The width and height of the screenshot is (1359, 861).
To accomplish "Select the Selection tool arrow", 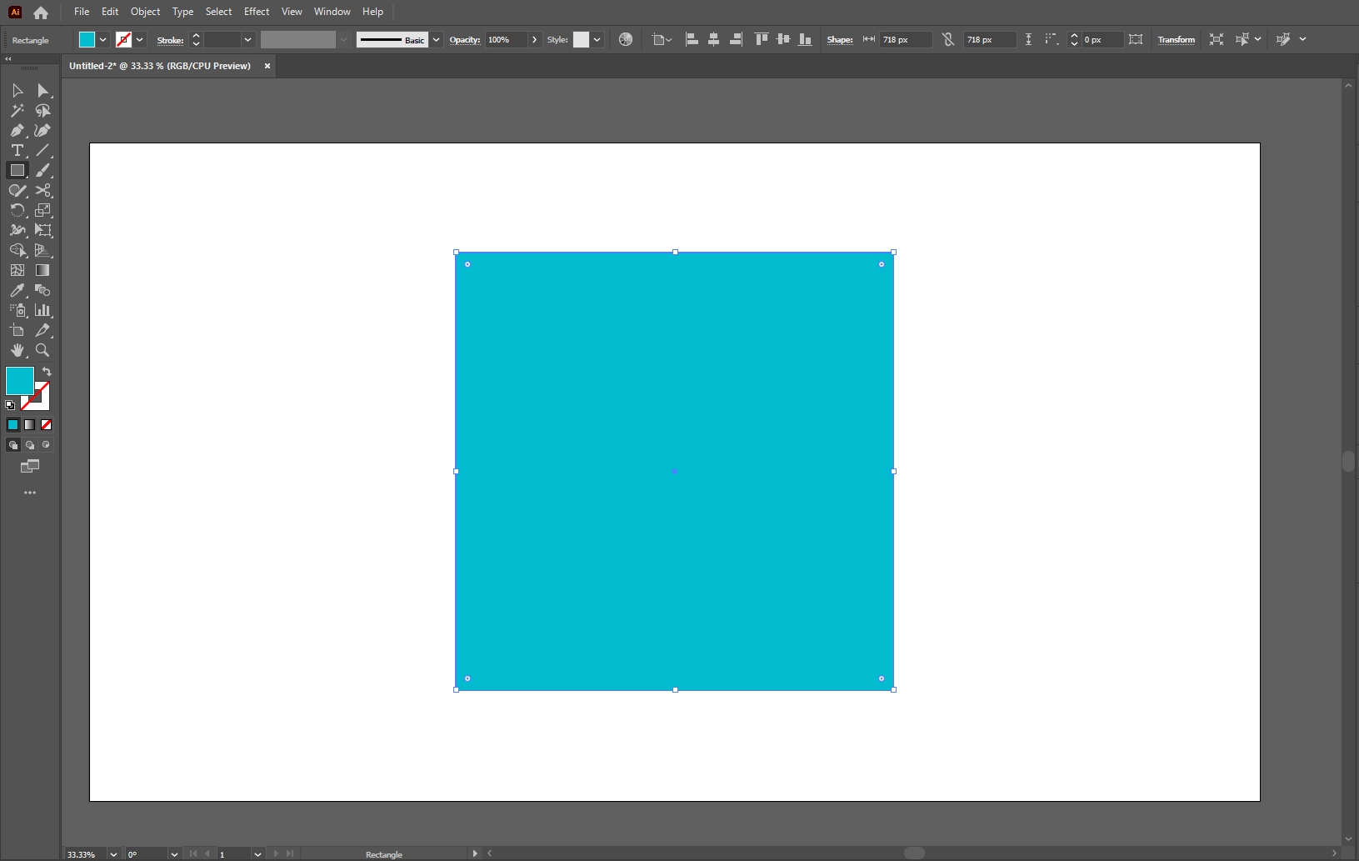I will pyautogui.click(x=17, y=90).
